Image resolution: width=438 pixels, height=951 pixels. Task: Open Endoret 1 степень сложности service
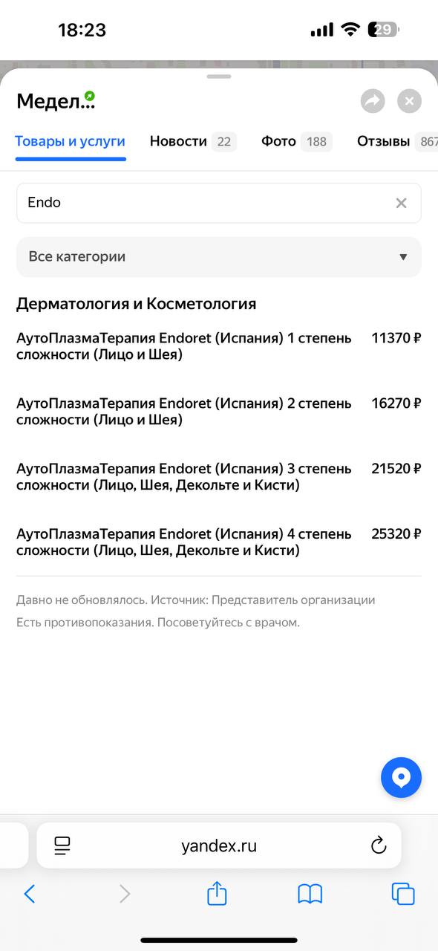(219, 346)
